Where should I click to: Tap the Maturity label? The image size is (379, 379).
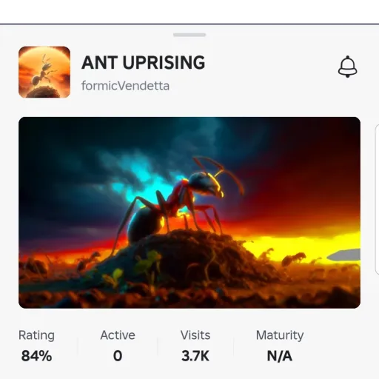280,335
